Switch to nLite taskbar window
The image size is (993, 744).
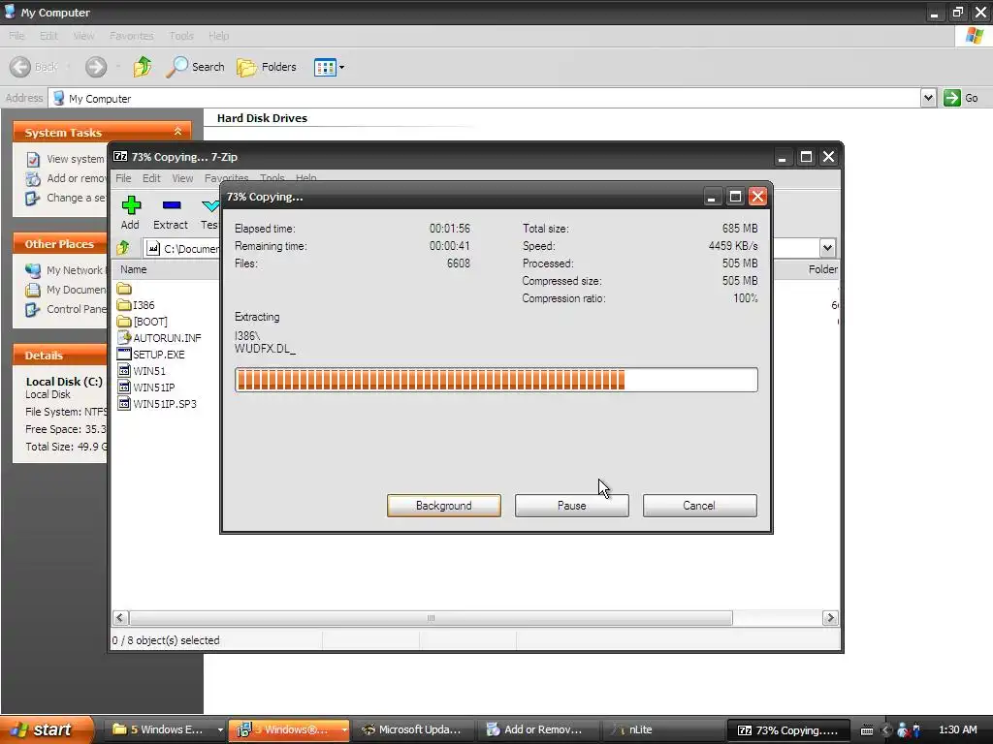click(661, 729)
